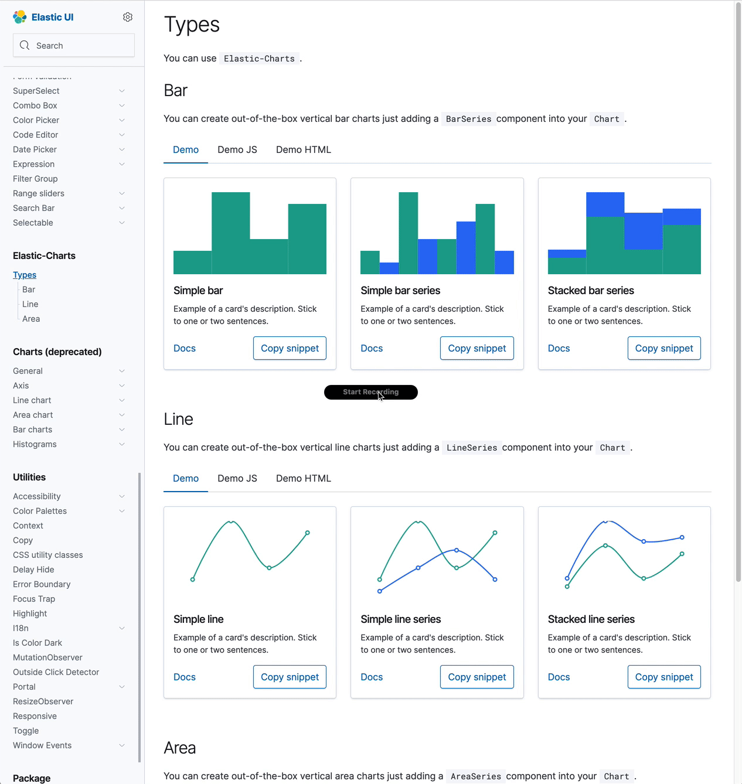Click the Stacked bar series chart thumbnail

[x=624, y=233]
